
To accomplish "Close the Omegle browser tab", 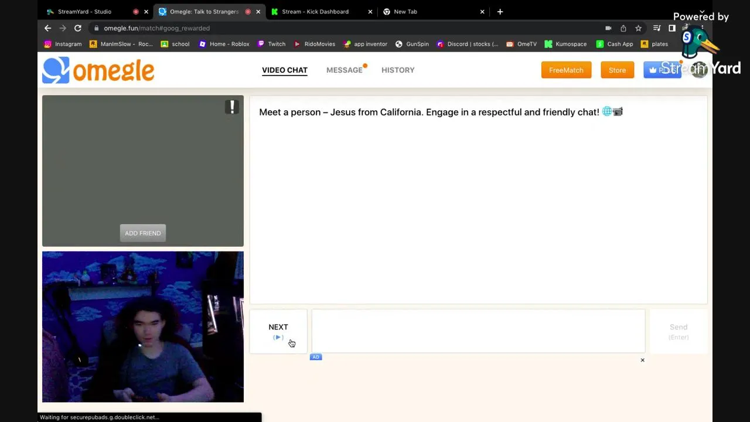I will point(258,12).
